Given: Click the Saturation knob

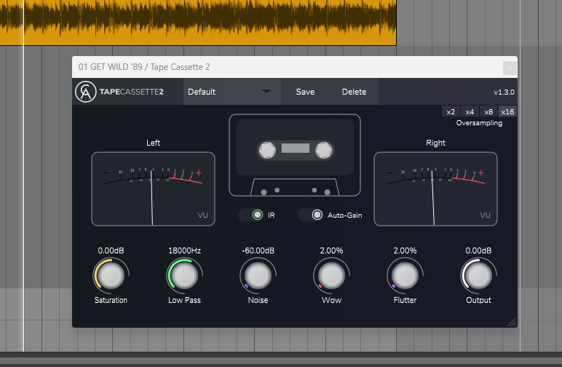Looking at the screenshot, I should [x=111, y=276].
